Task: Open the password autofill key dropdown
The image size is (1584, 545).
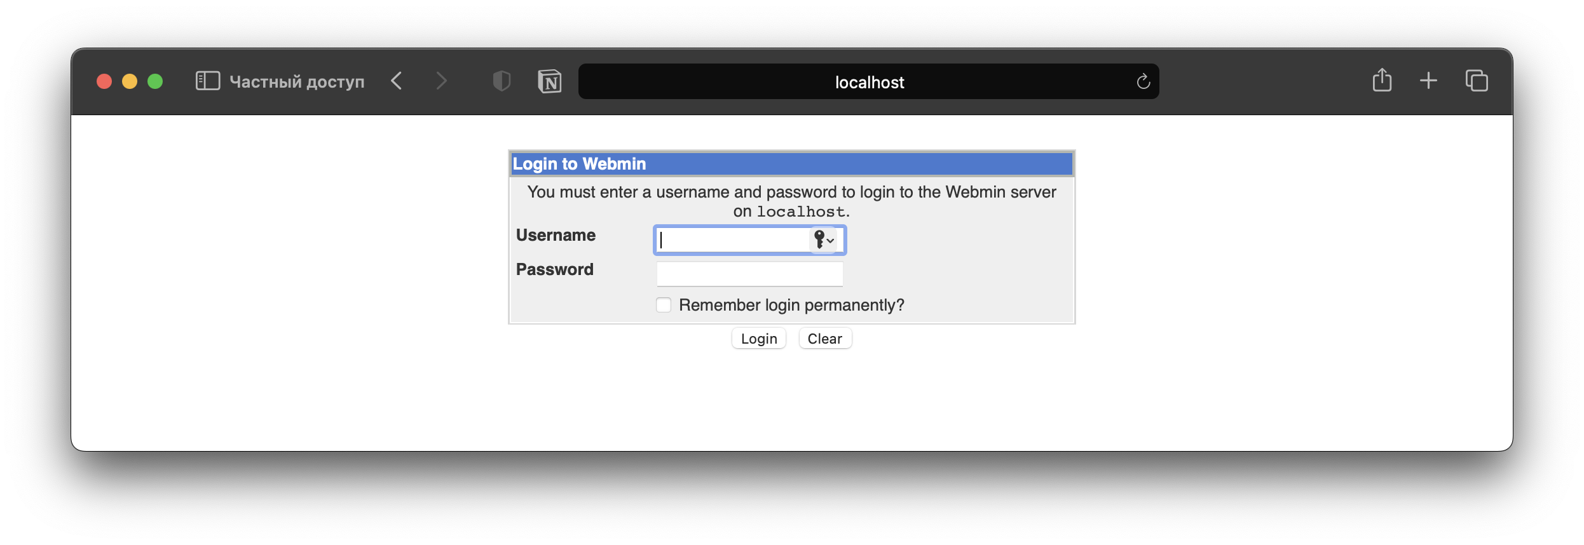Action: pos(824,240)
